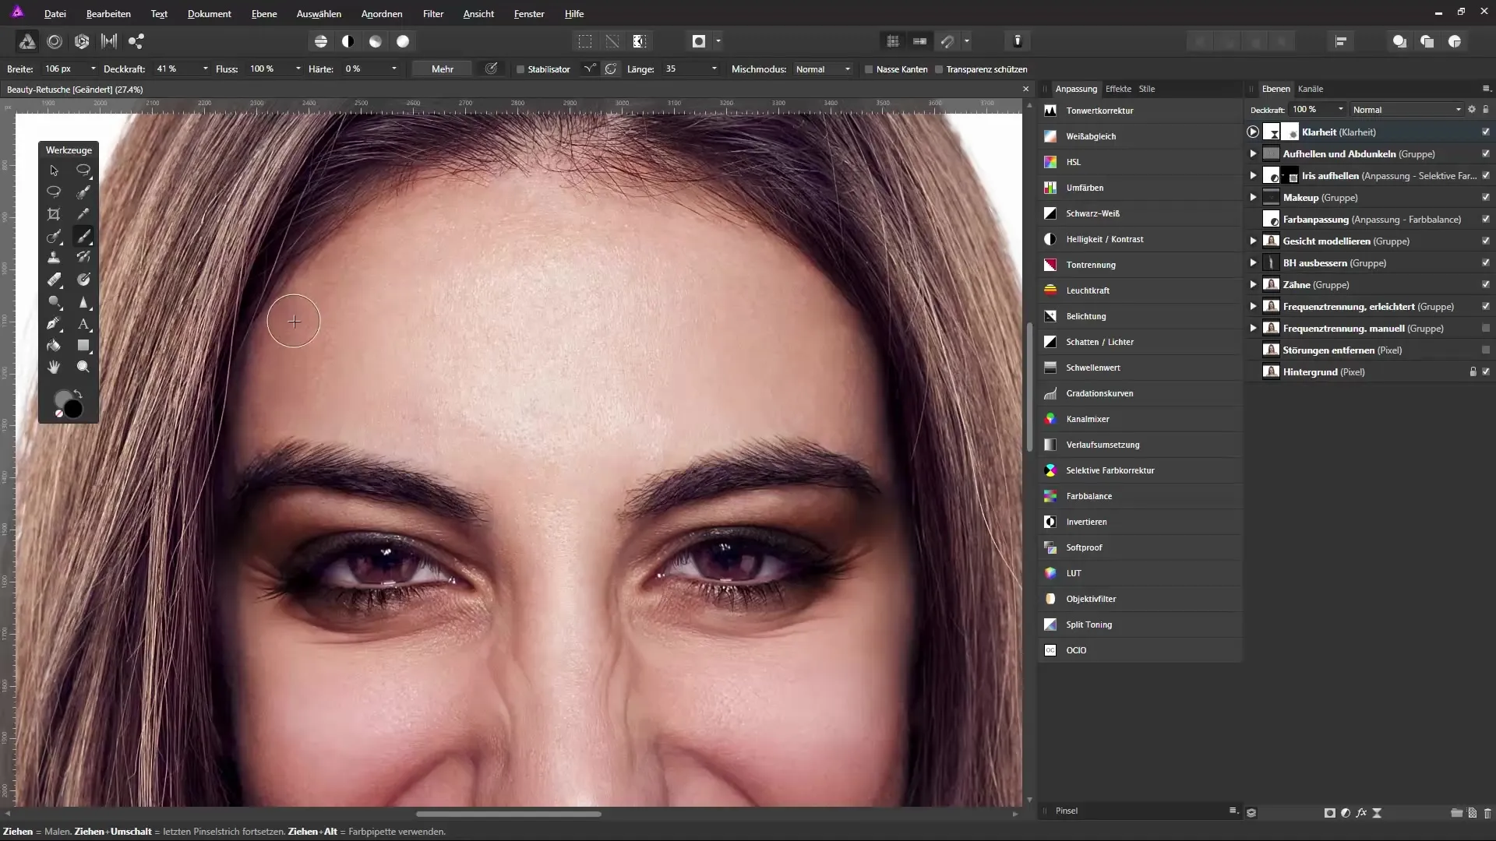Select the Sharpen tool (triangle icon)

click(83, 301)
